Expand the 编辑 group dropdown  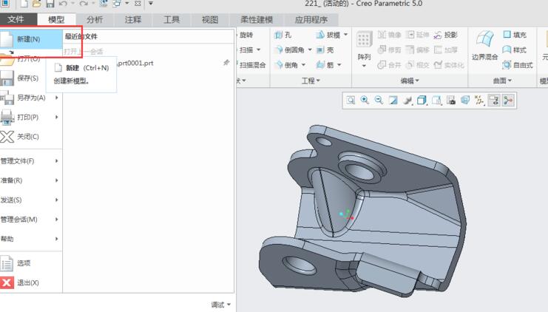point(410,81)
